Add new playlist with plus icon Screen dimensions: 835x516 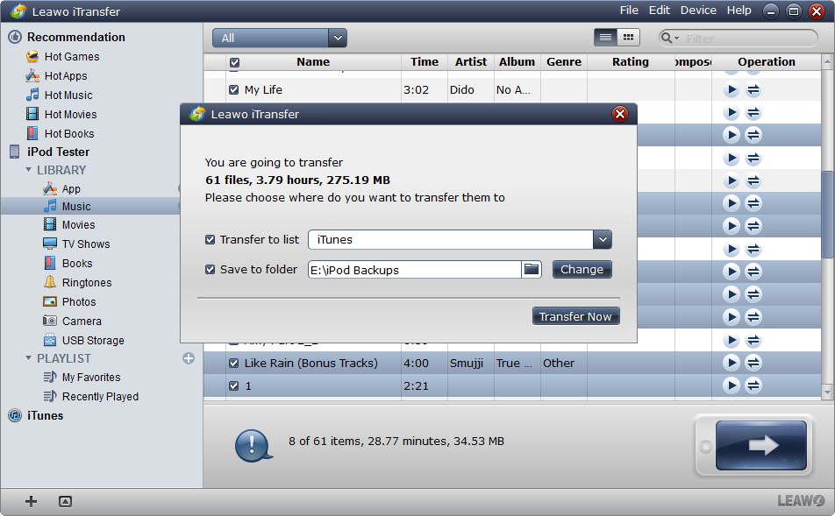coord(189,358)
